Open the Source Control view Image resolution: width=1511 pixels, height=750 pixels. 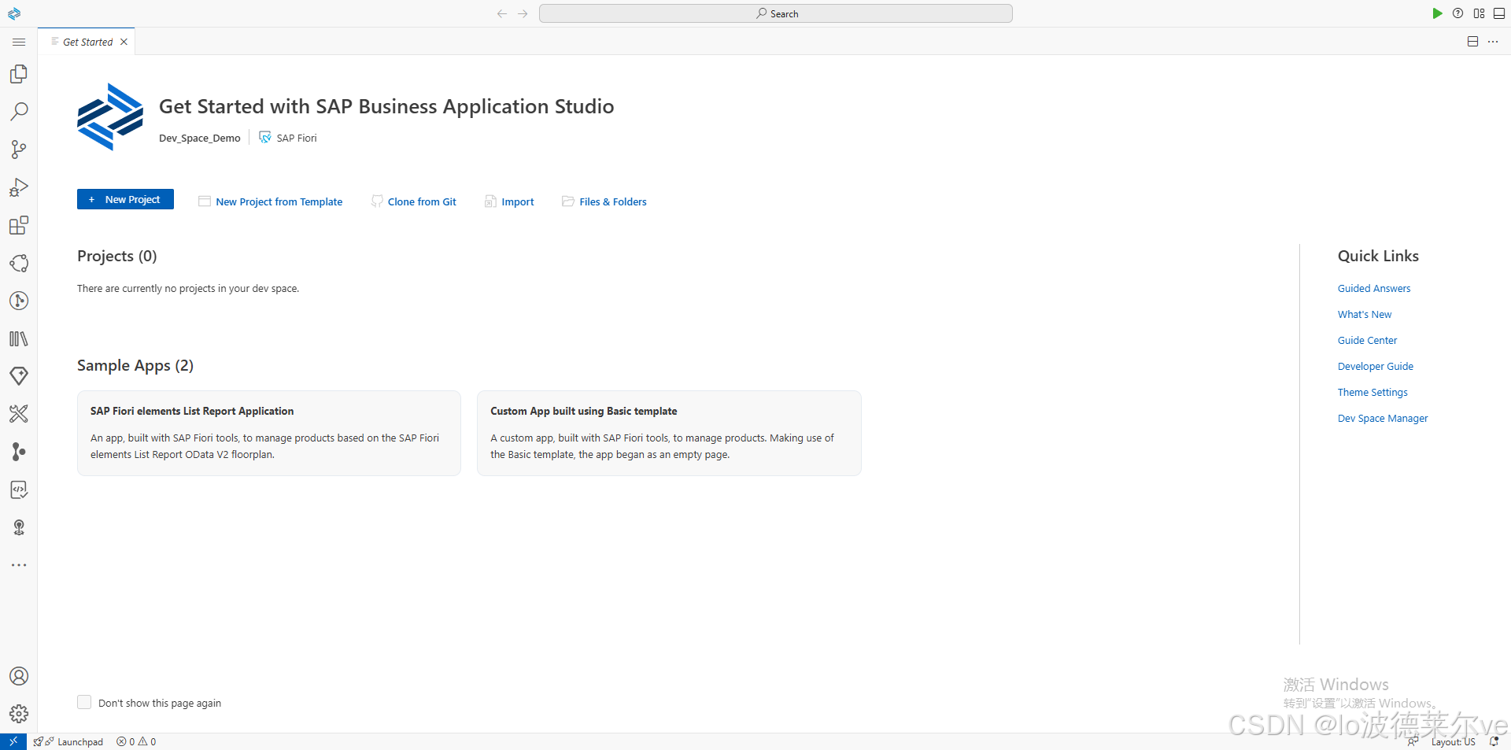[19, 150]
